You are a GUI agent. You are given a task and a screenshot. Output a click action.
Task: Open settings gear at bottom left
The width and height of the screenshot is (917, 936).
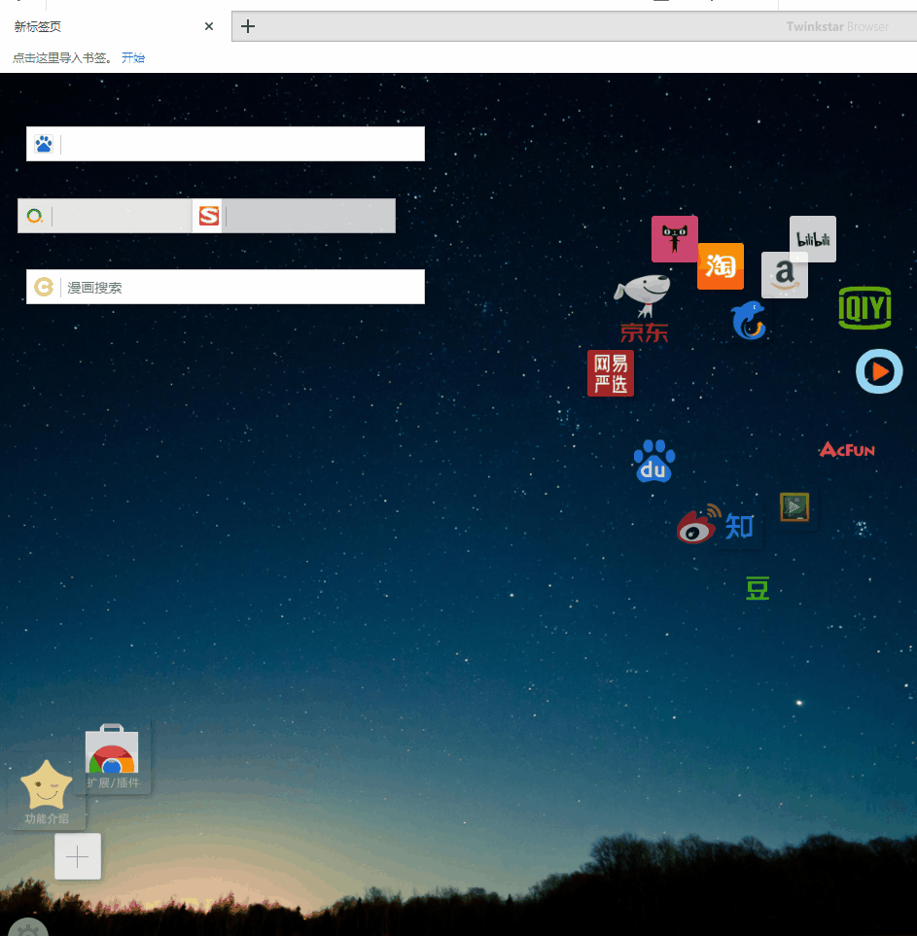[28, 928]
